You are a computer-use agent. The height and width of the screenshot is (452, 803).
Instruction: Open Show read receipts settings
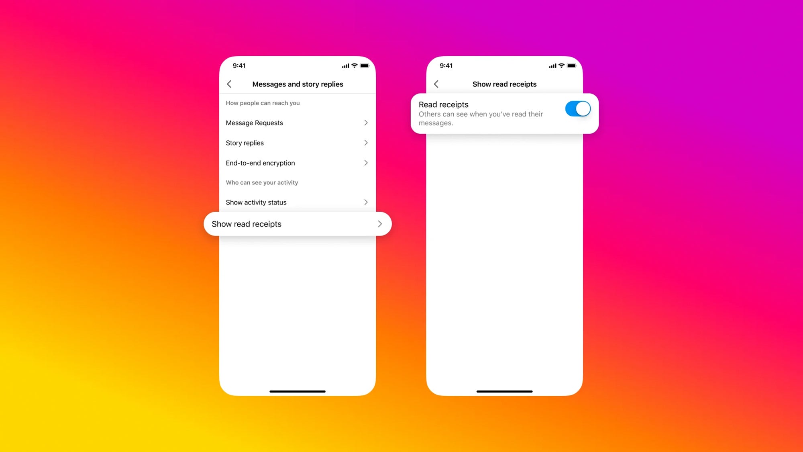coord(297,223)
